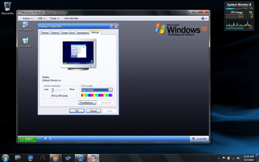Cancel the Display Properties dialog
This screenshot has height=162, width=259.
click(x=93, y=111)
